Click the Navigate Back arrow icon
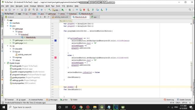The image size is (195, 110). click(41, 10)
